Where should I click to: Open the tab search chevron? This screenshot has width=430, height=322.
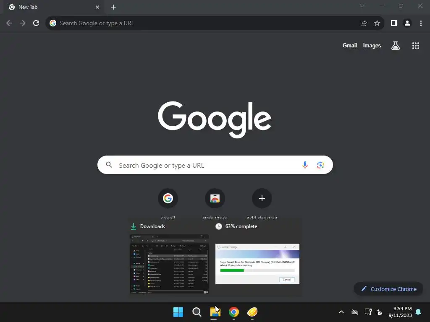362,6
